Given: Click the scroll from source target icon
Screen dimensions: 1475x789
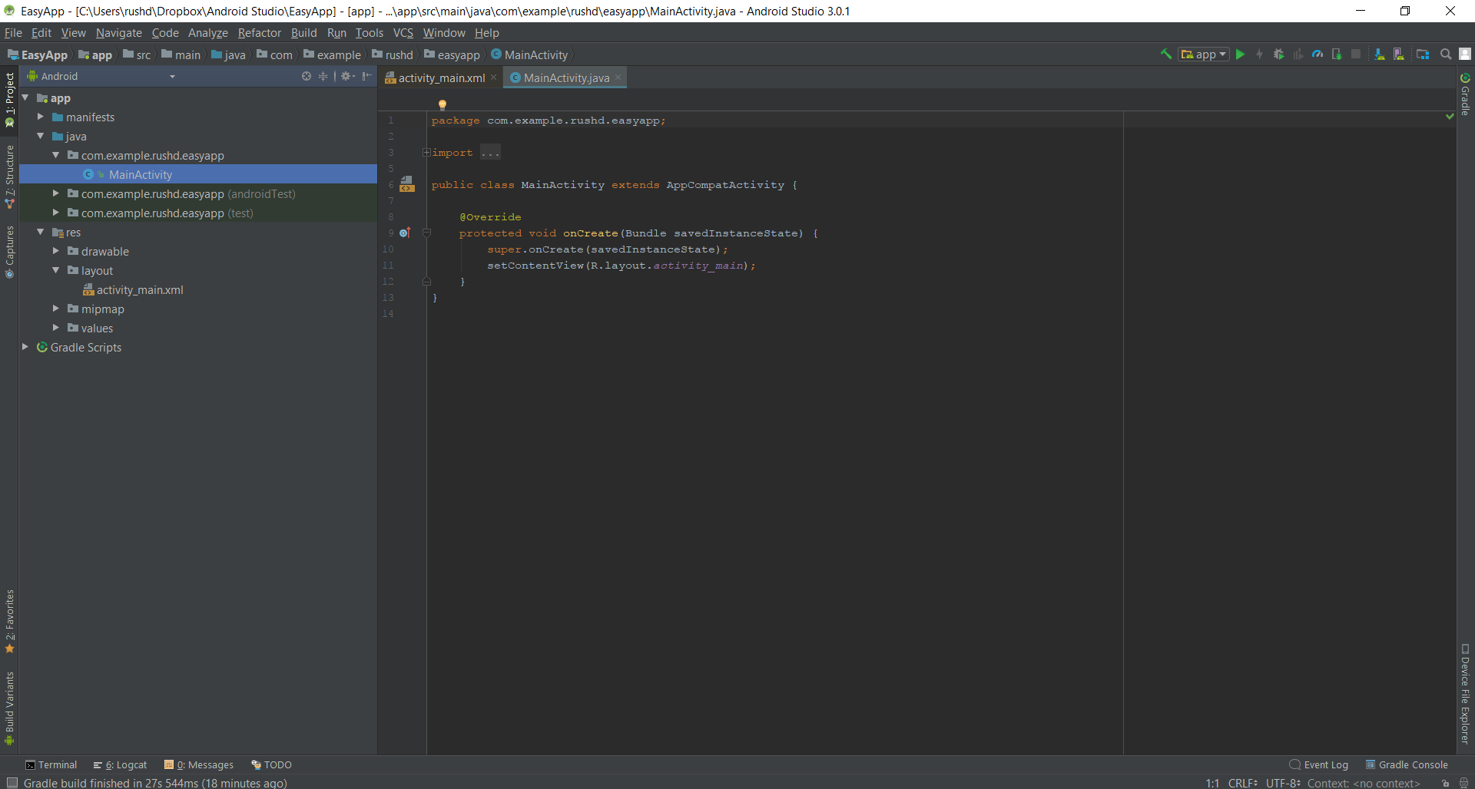Looking at the screenshot, I should point(307,76).
